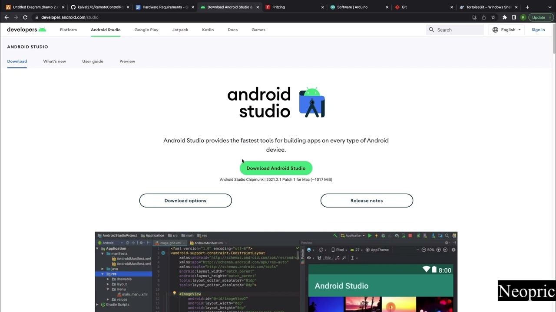Click the Download Android Studio button
Screen dimensions: 556x312
(x=276, y=168)
